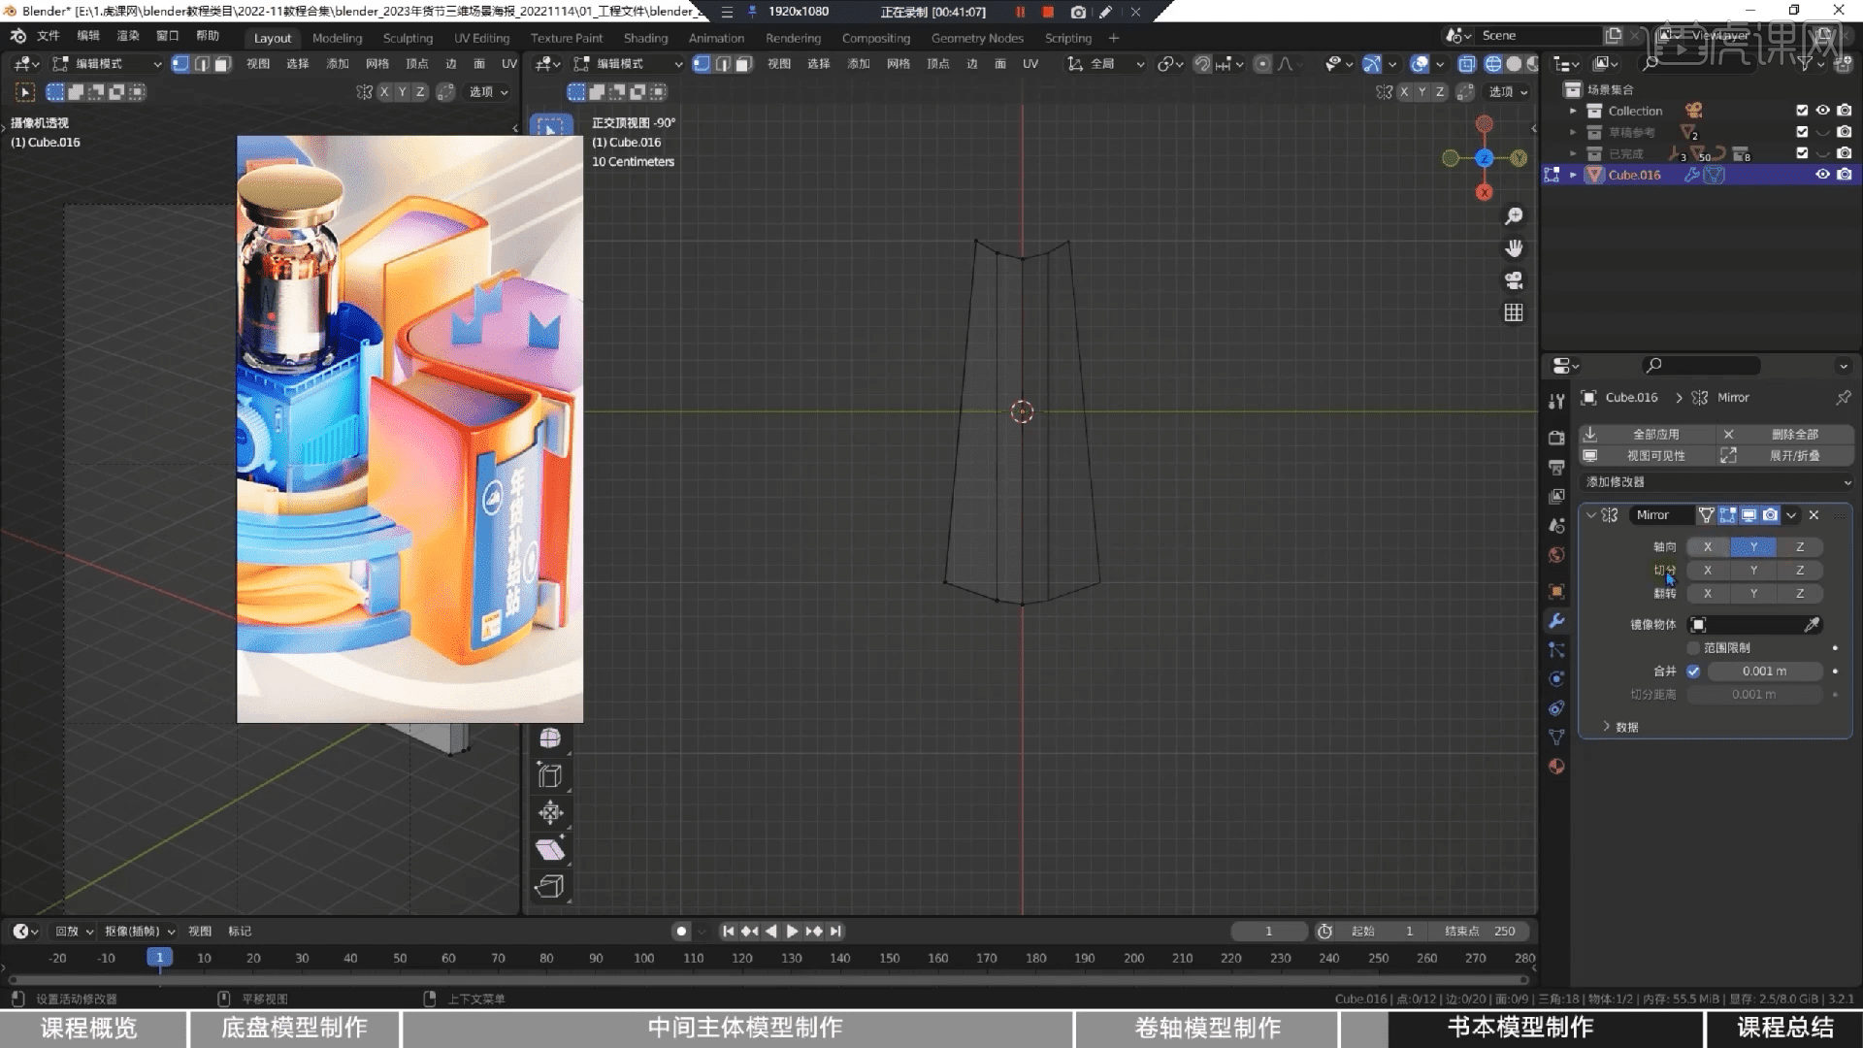
Task: Toggle the Y button in the 轴向 row
Action: [x=1753, y=547]
